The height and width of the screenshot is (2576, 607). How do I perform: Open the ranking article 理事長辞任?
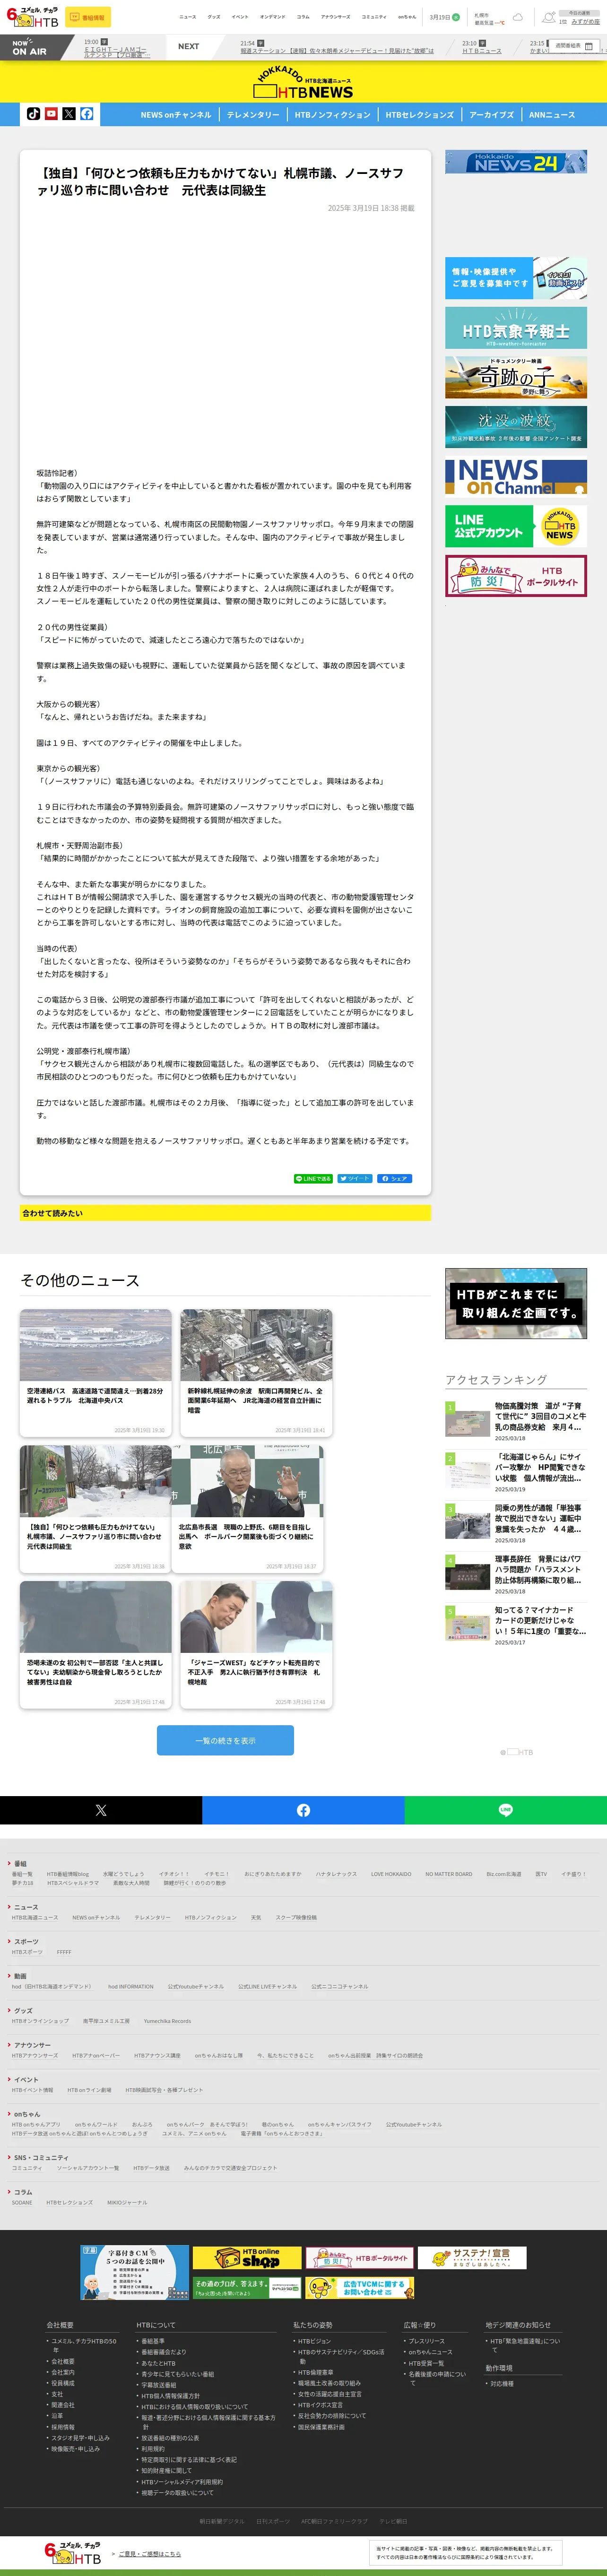(x=516, y=1573)
